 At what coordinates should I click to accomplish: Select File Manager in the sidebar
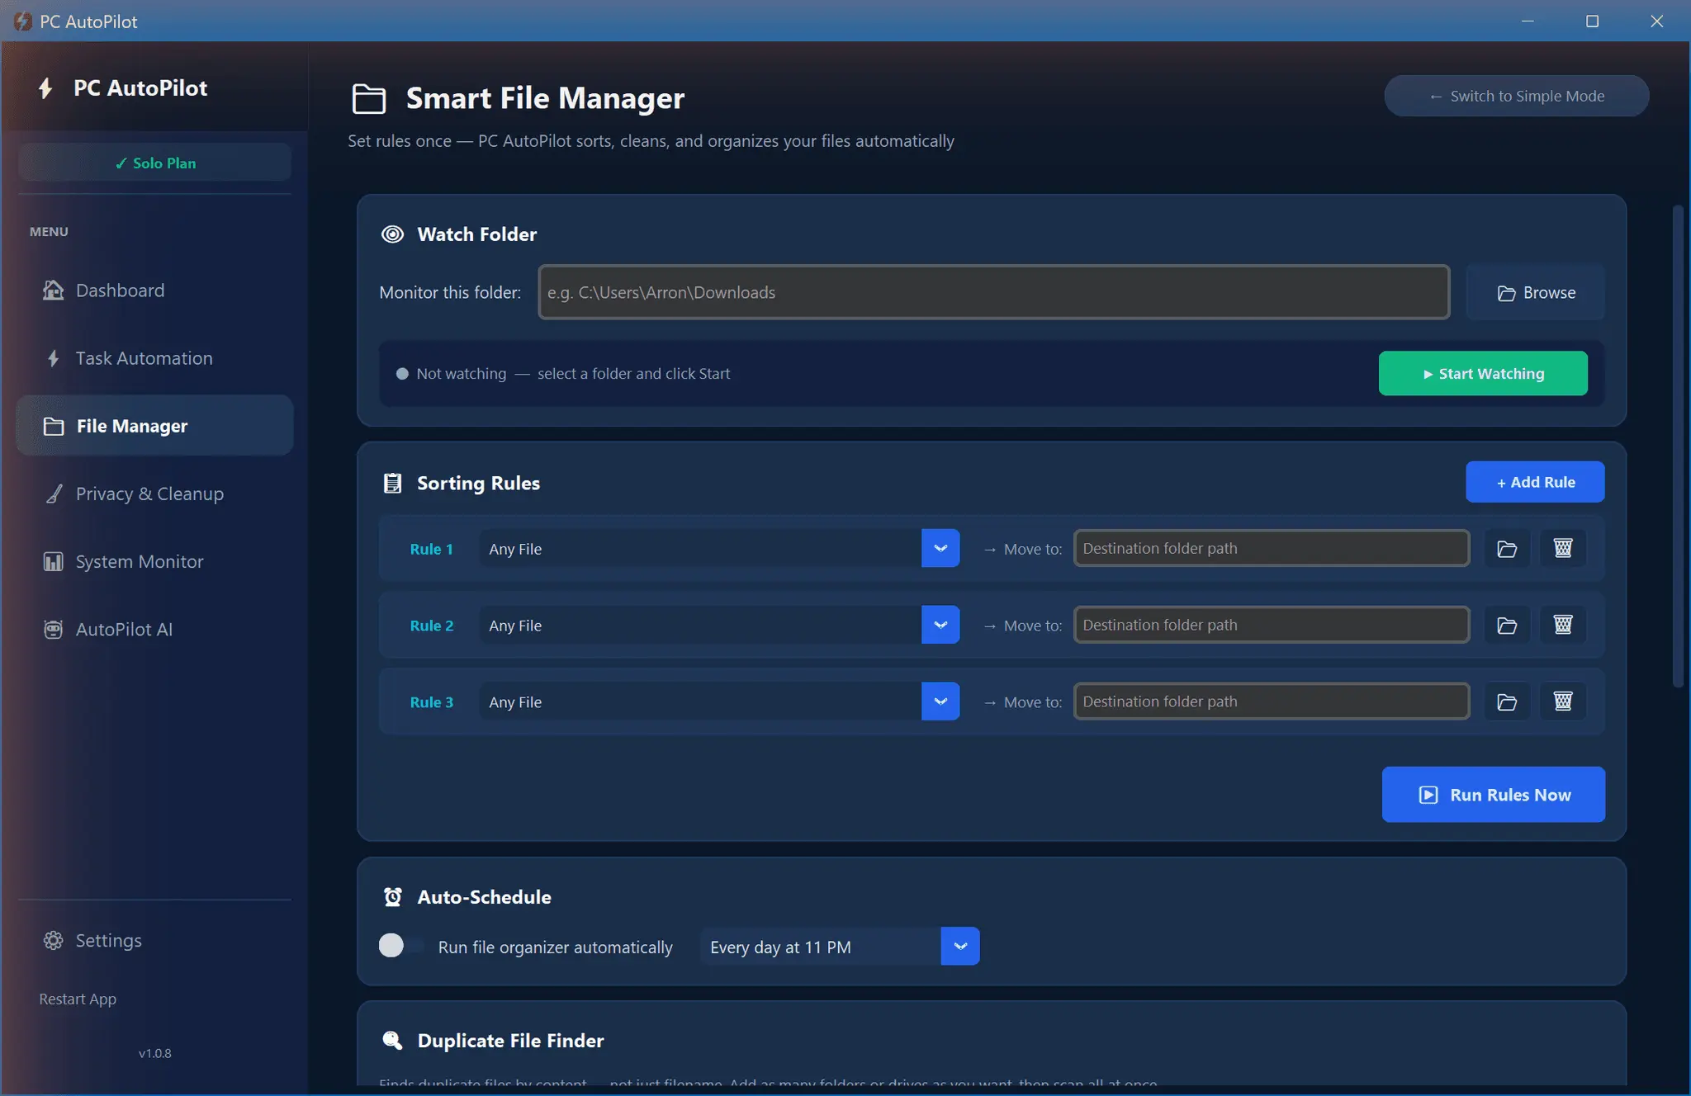(154, 426)
